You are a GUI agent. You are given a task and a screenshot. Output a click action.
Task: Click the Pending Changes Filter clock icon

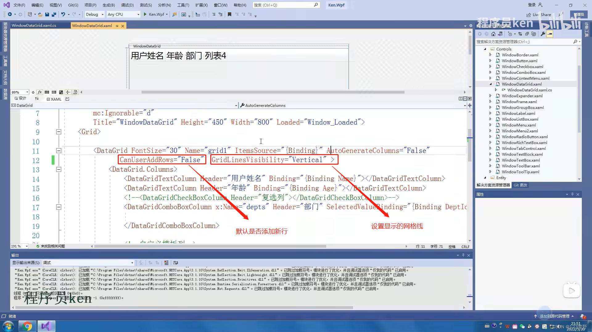point(510,34)
